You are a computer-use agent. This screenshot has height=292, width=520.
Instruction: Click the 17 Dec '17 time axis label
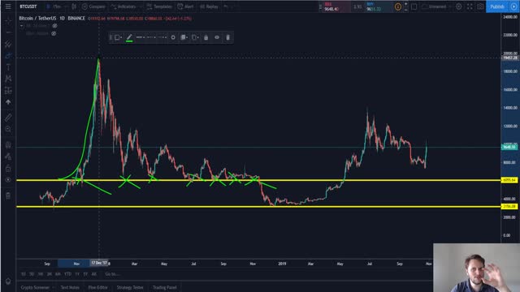99,263
